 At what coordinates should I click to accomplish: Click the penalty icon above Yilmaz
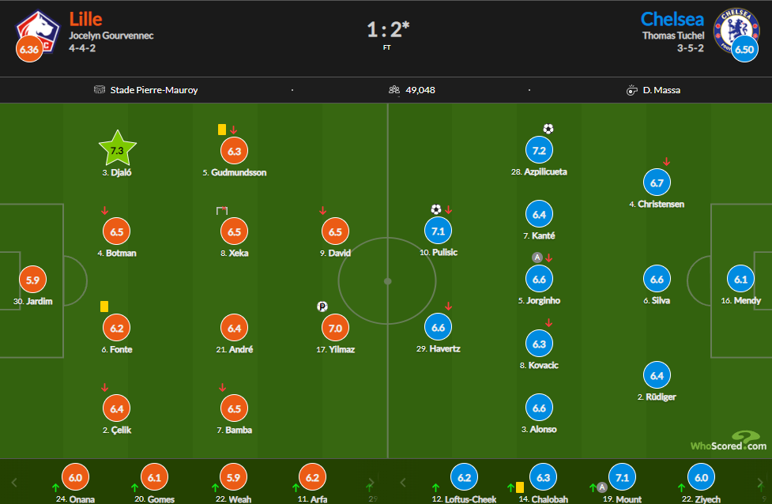pos(322,307)
